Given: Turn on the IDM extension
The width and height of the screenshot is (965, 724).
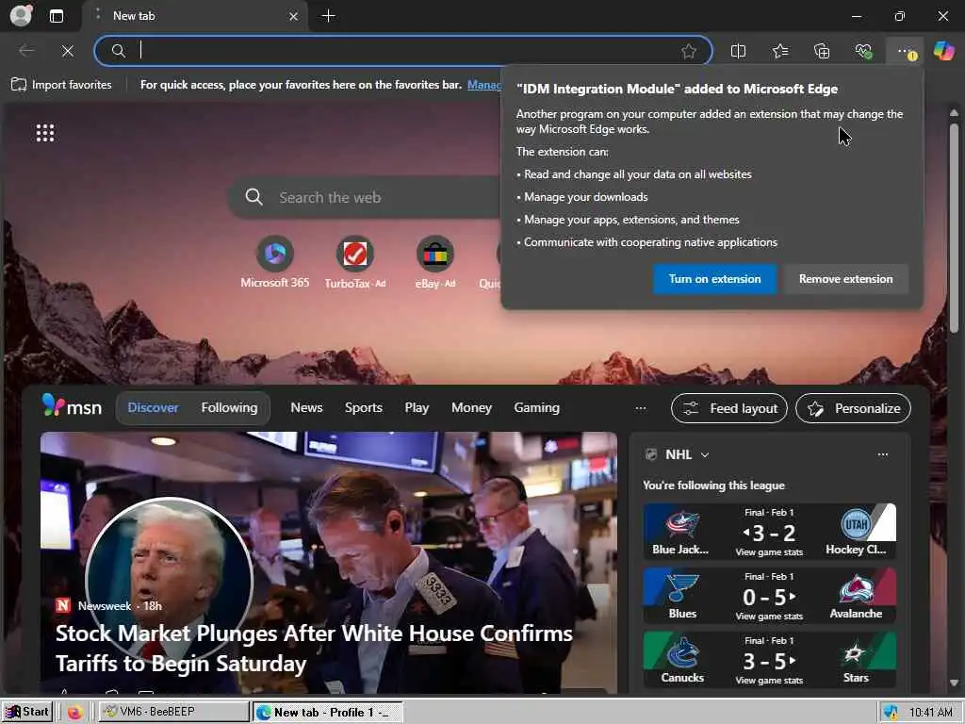Looking at the screenshot, I should (x=714, y=279).
